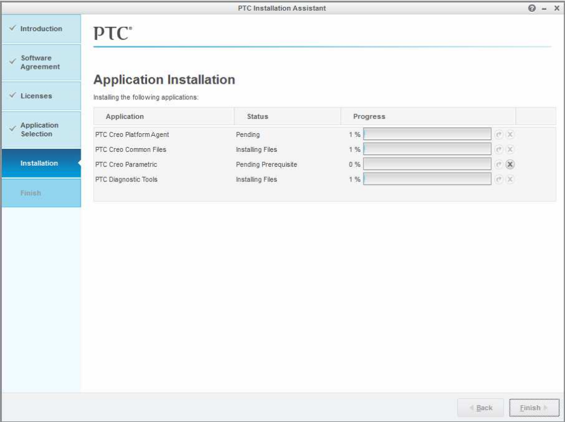Screen dimensions: 565x422
Task: Select the Finish step in sidebar
Action: click(x=41, y=193)
